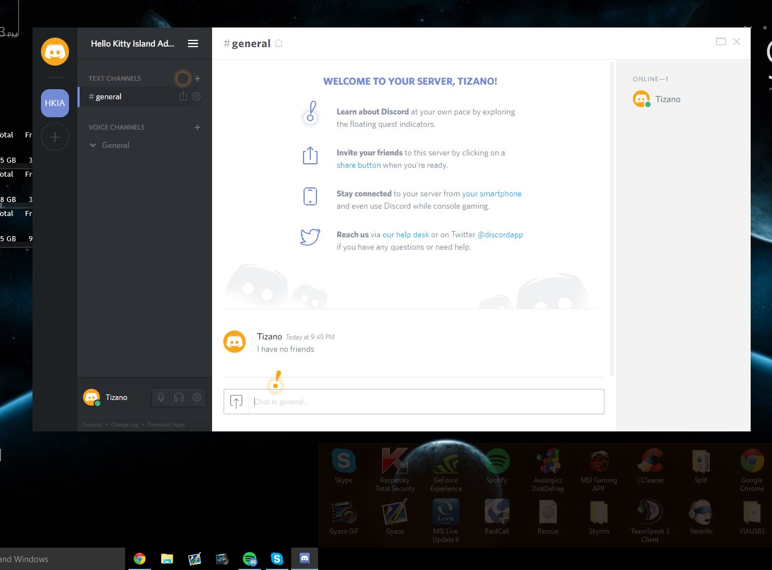
Task: Open the Skyrim desktop shortcut
Action: (599, 517)
